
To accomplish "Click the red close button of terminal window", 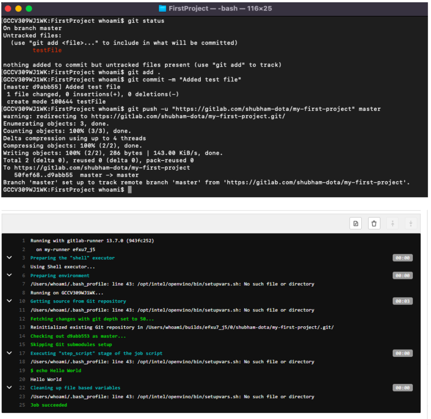I will (8, 9).
